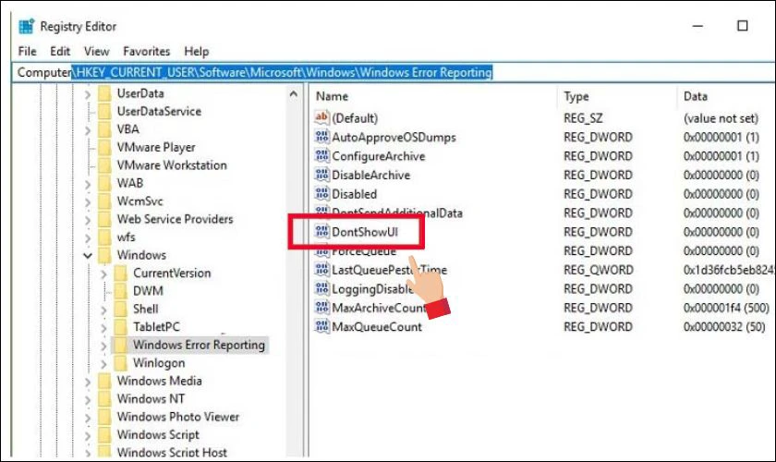Image resolution: width=776 pixels, height=462 pixels.
Task: Click the Winlogon folder icon
Action: click(x=120, y=363)
